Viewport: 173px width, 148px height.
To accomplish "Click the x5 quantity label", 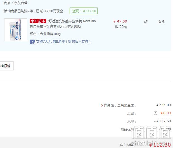I will pyautogui.click(x=146, y=22).
